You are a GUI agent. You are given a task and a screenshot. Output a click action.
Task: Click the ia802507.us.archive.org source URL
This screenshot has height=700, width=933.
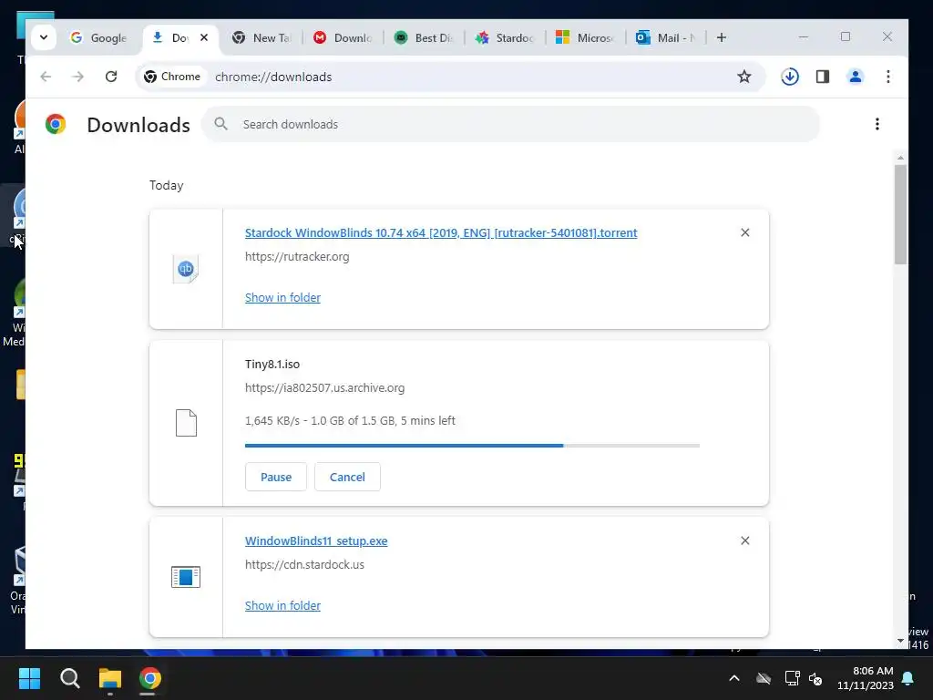325,388
